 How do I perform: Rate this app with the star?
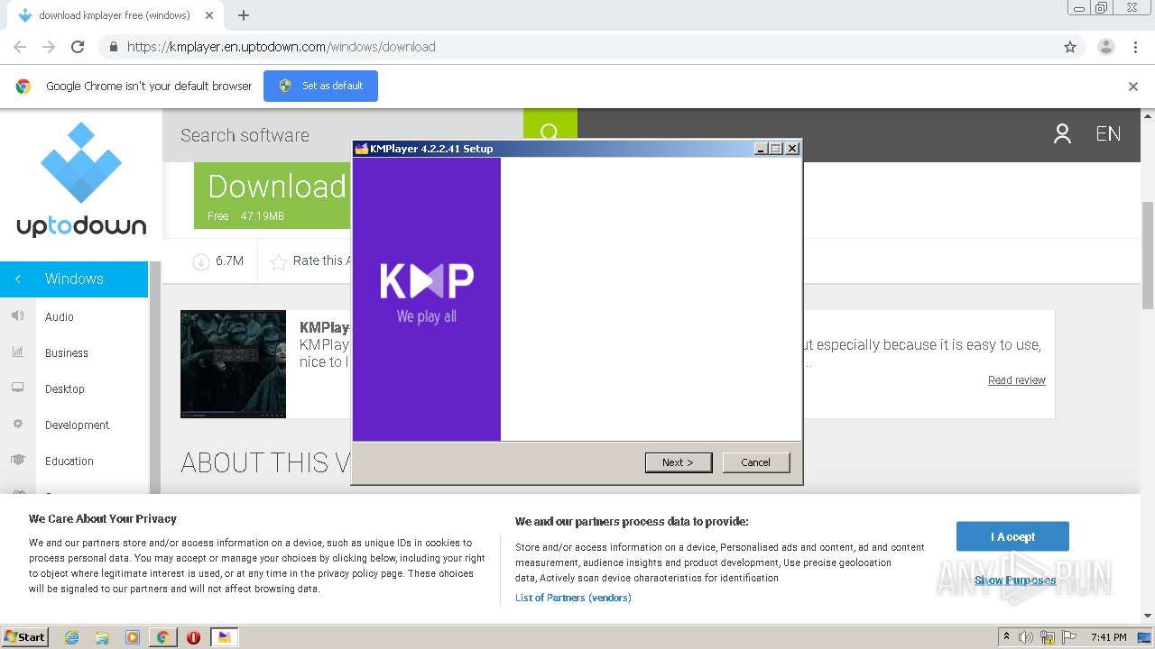click(x=279, y=261)
